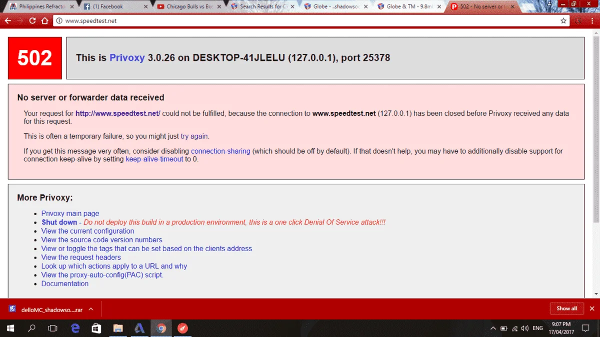Switch to the Globe - ..shadowsoc tab
600x337 pixels.
click(335, 6)
